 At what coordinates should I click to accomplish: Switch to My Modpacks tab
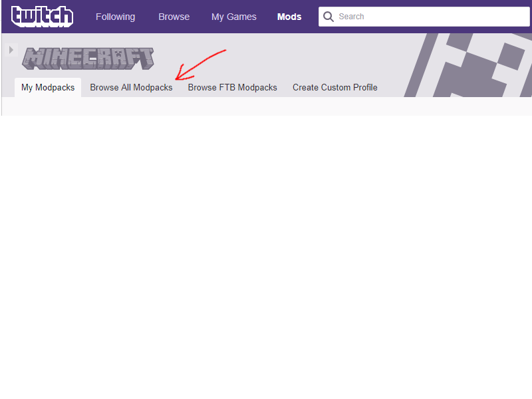[48, 88]
